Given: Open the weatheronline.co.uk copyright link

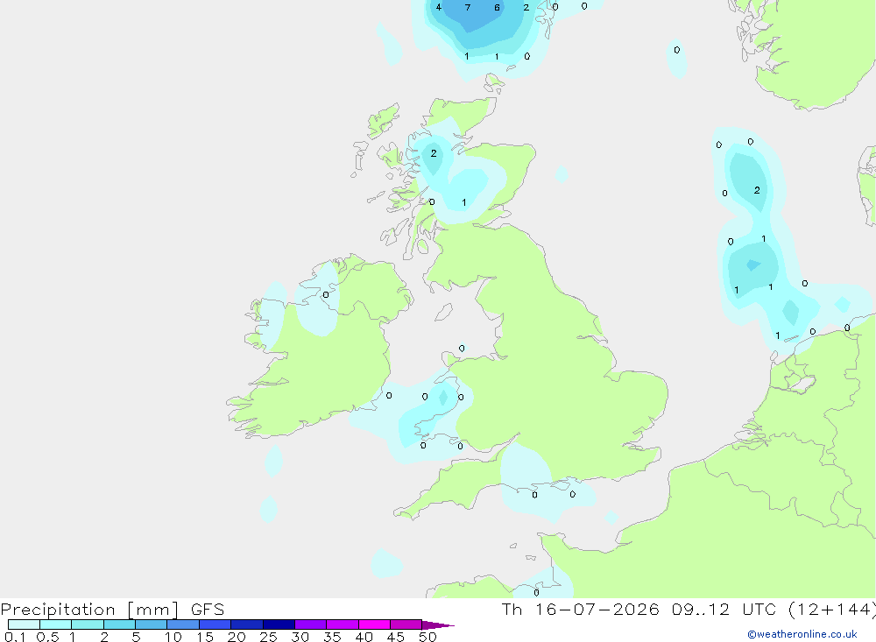Looking at the screenshot, I should [x=802, y=634].
